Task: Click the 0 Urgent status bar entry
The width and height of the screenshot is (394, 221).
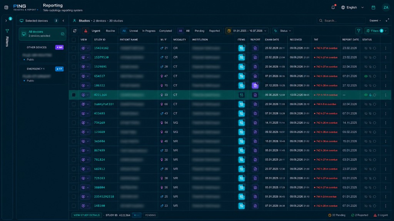Action: coord(381,215)
